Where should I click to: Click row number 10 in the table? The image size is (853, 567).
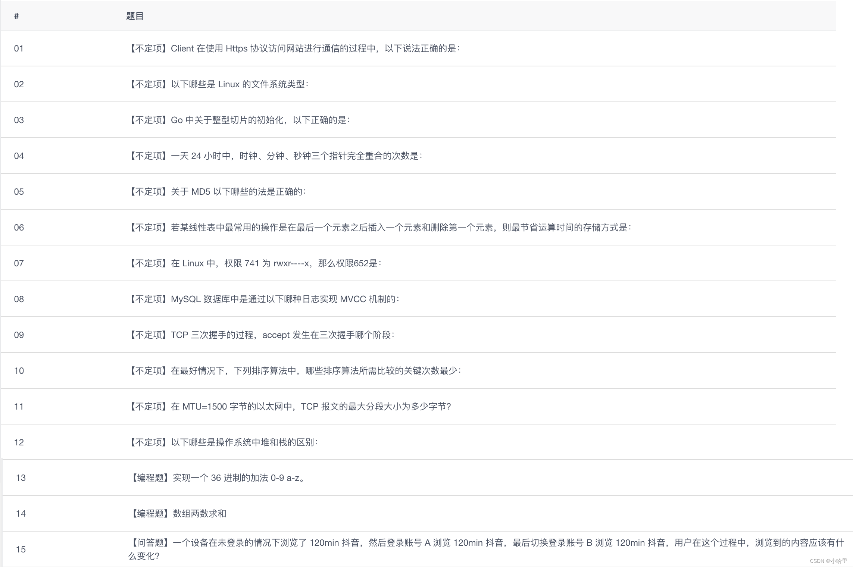(19, 371)
